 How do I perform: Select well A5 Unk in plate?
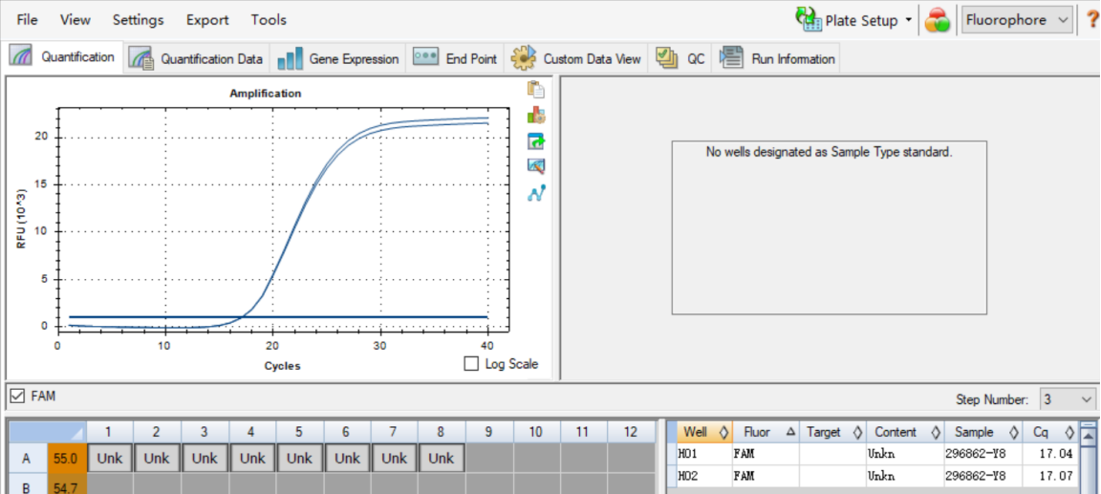tap(299, 459)
